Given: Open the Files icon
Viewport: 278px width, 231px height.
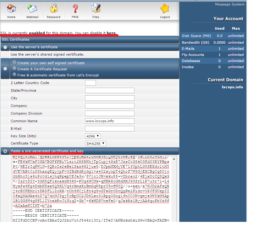Looking at the screenshot, I should pyautogui.click(x=96, y=9).
